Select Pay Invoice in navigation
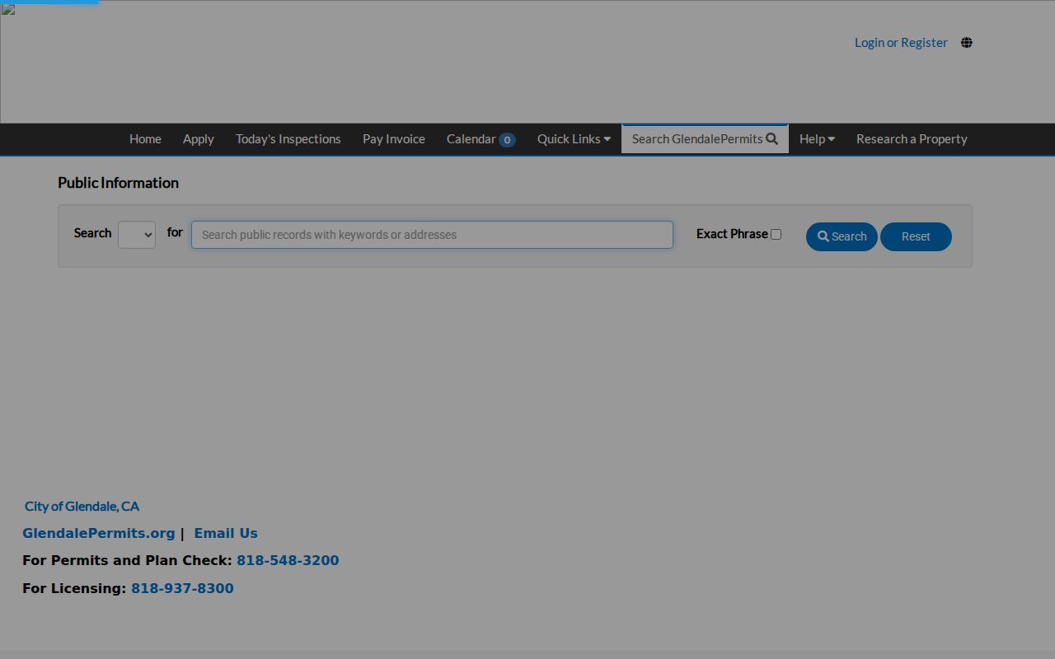 click(394, 139)
